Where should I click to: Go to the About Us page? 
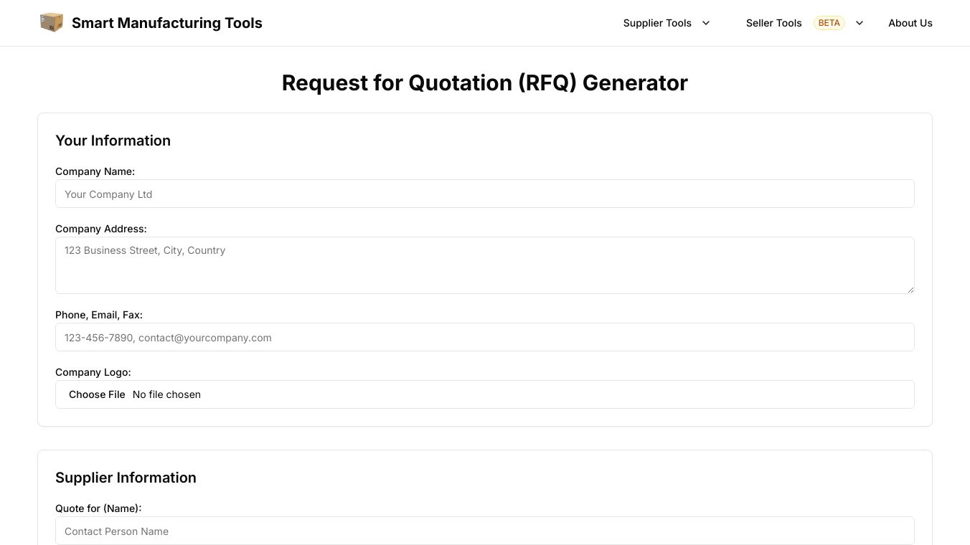tap(910, 23)
